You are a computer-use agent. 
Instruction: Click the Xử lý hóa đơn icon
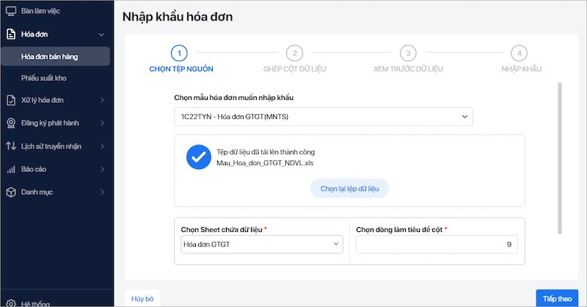[11, 100]
